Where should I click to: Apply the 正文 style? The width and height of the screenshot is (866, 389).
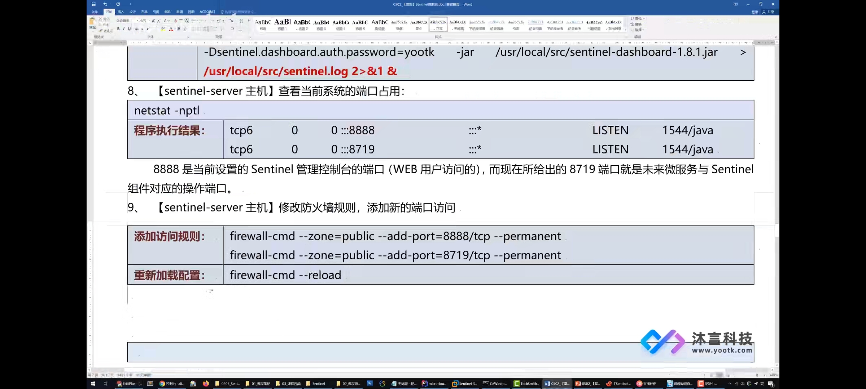tap(438, 25)
